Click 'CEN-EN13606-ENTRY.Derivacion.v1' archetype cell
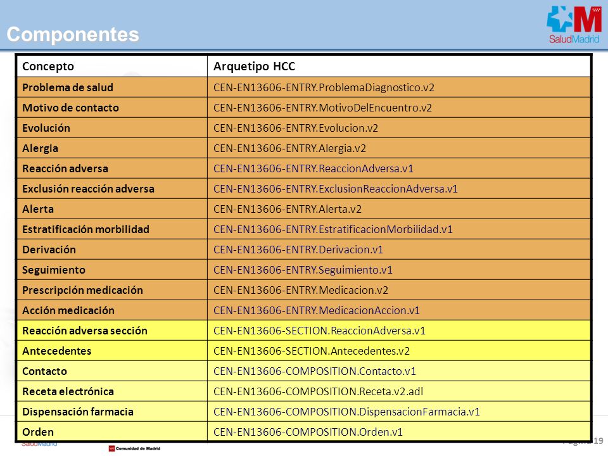The height and width of the screenshot is (456, 608). pyautogui.click(x=399, y=250)
